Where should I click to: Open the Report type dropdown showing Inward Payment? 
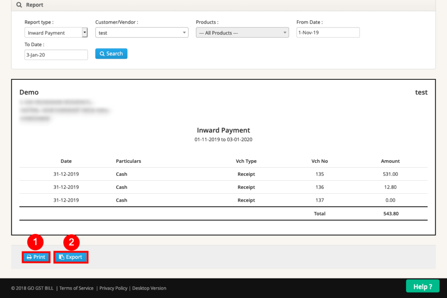point(56,32)
